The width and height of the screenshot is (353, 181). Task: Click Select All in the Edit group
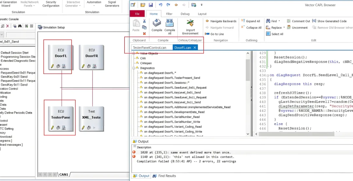(275, 34)
